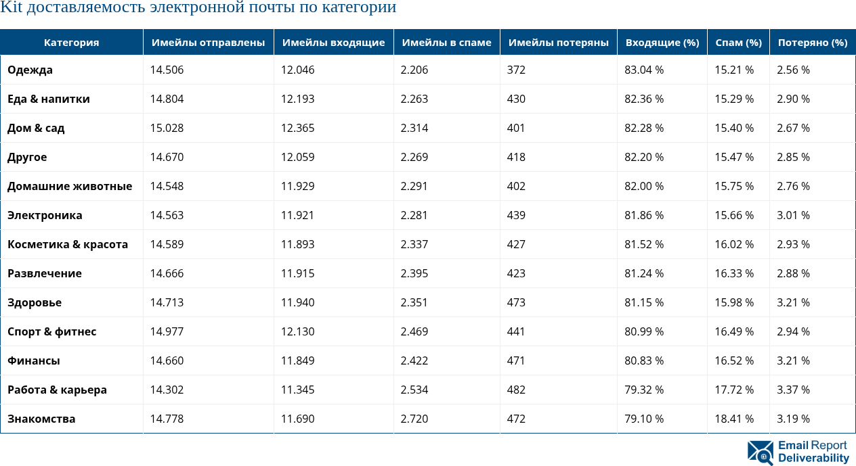This screenshot has height=466, width=856.
Task: Click the Email Report Deliverability envelope logo
Action: 760,452
